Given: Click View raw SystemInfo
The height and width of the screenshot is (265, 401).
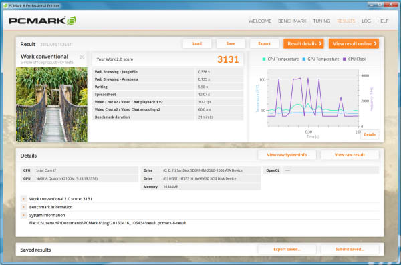Looking at the screenshot, I should coord(287,155).
